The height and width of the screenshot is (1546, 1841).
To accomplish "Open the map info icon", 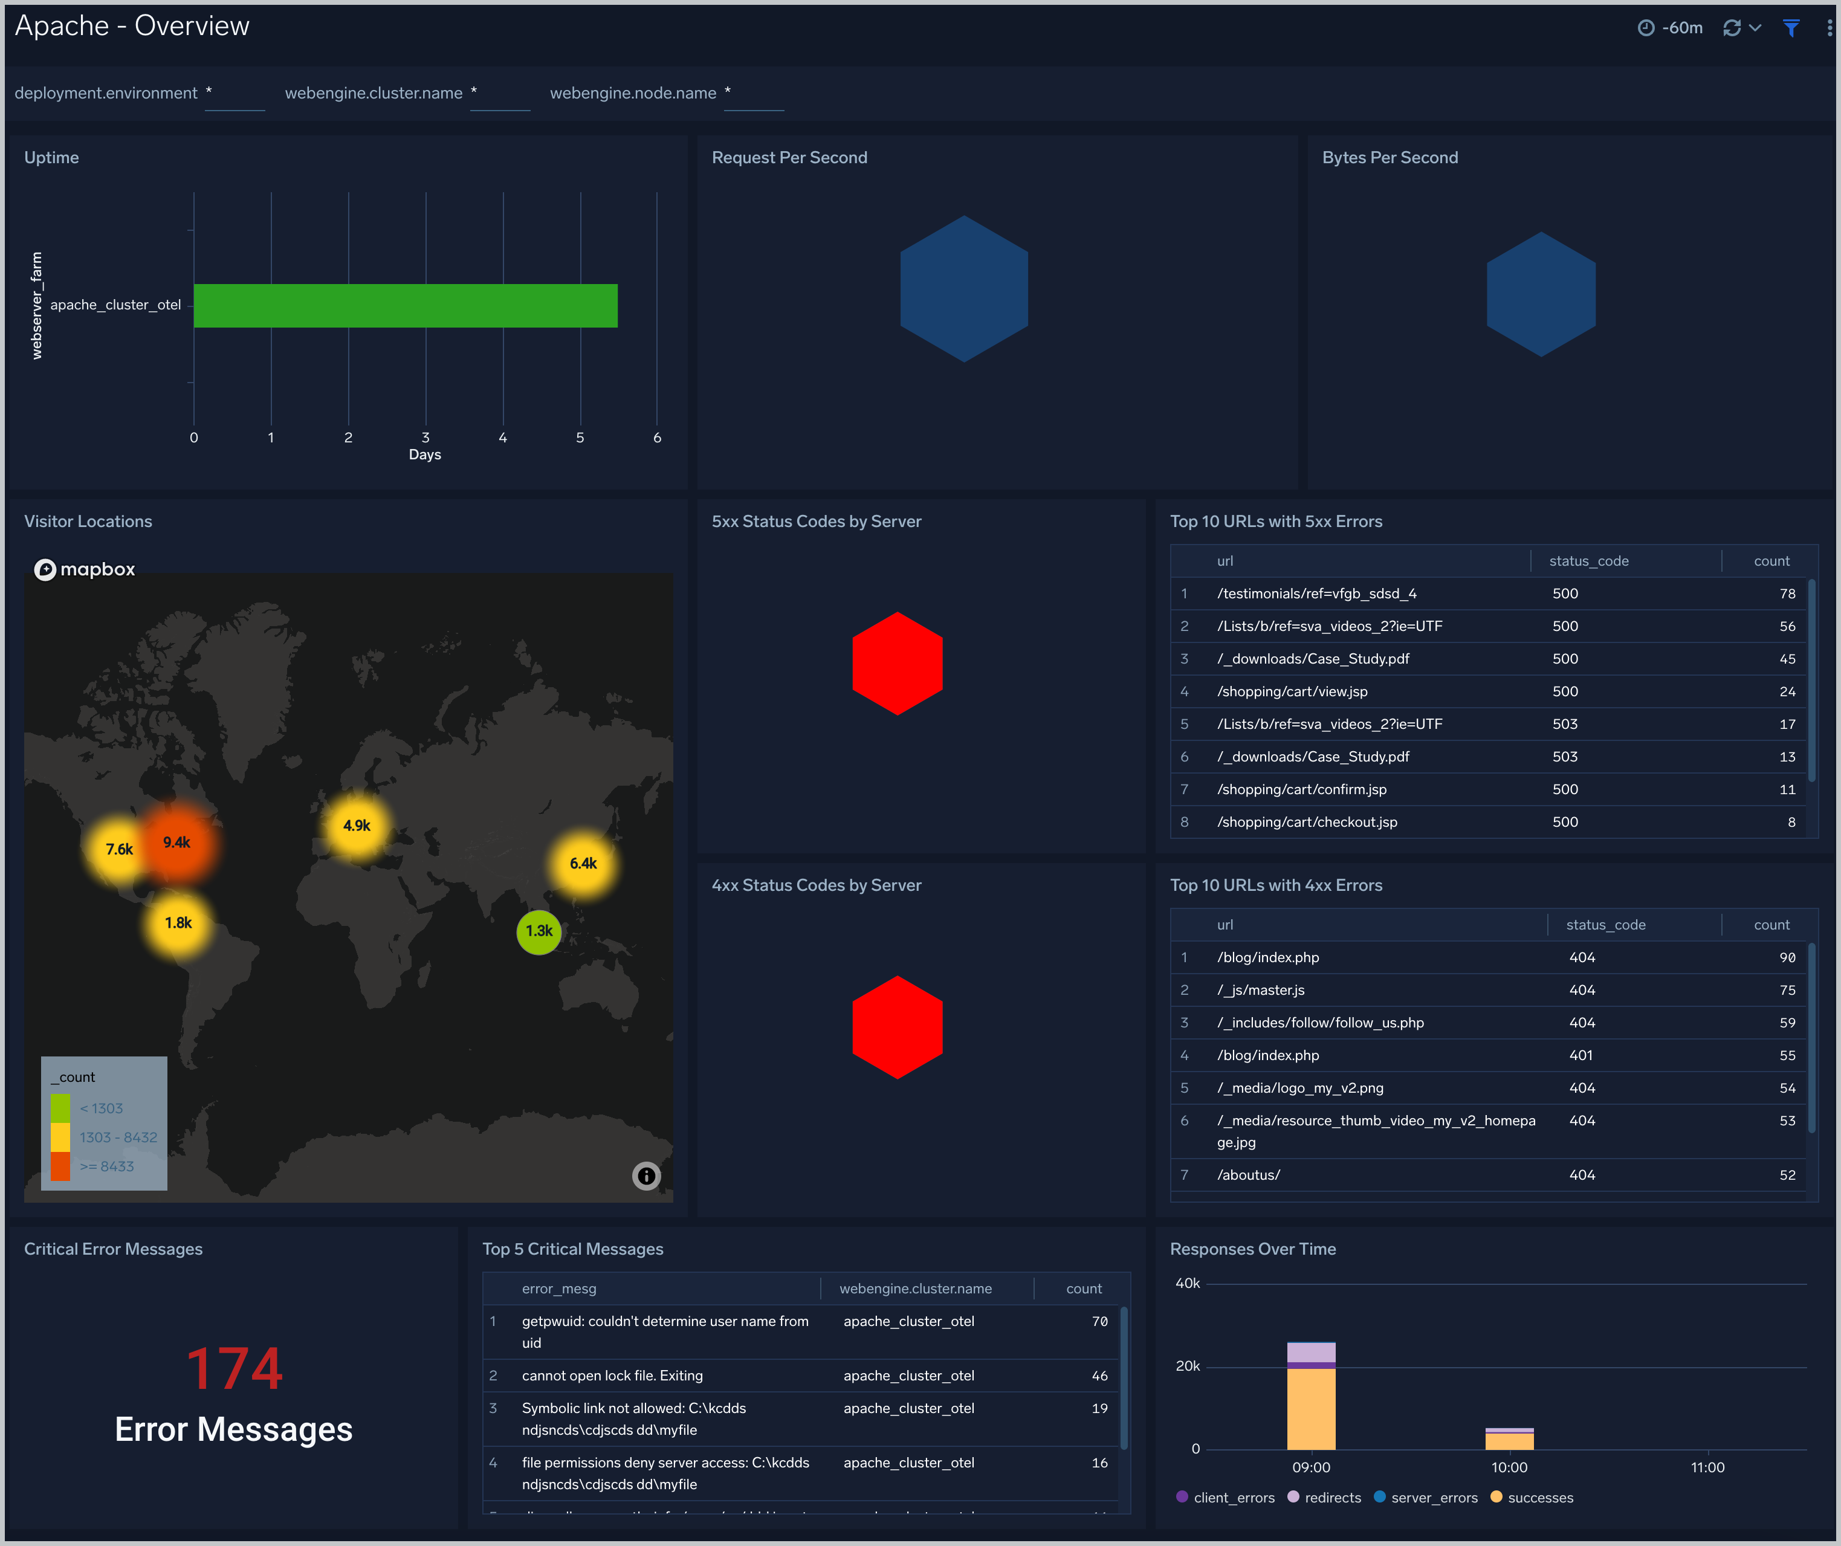I will pyautogui.click(x=646, y=1176).
